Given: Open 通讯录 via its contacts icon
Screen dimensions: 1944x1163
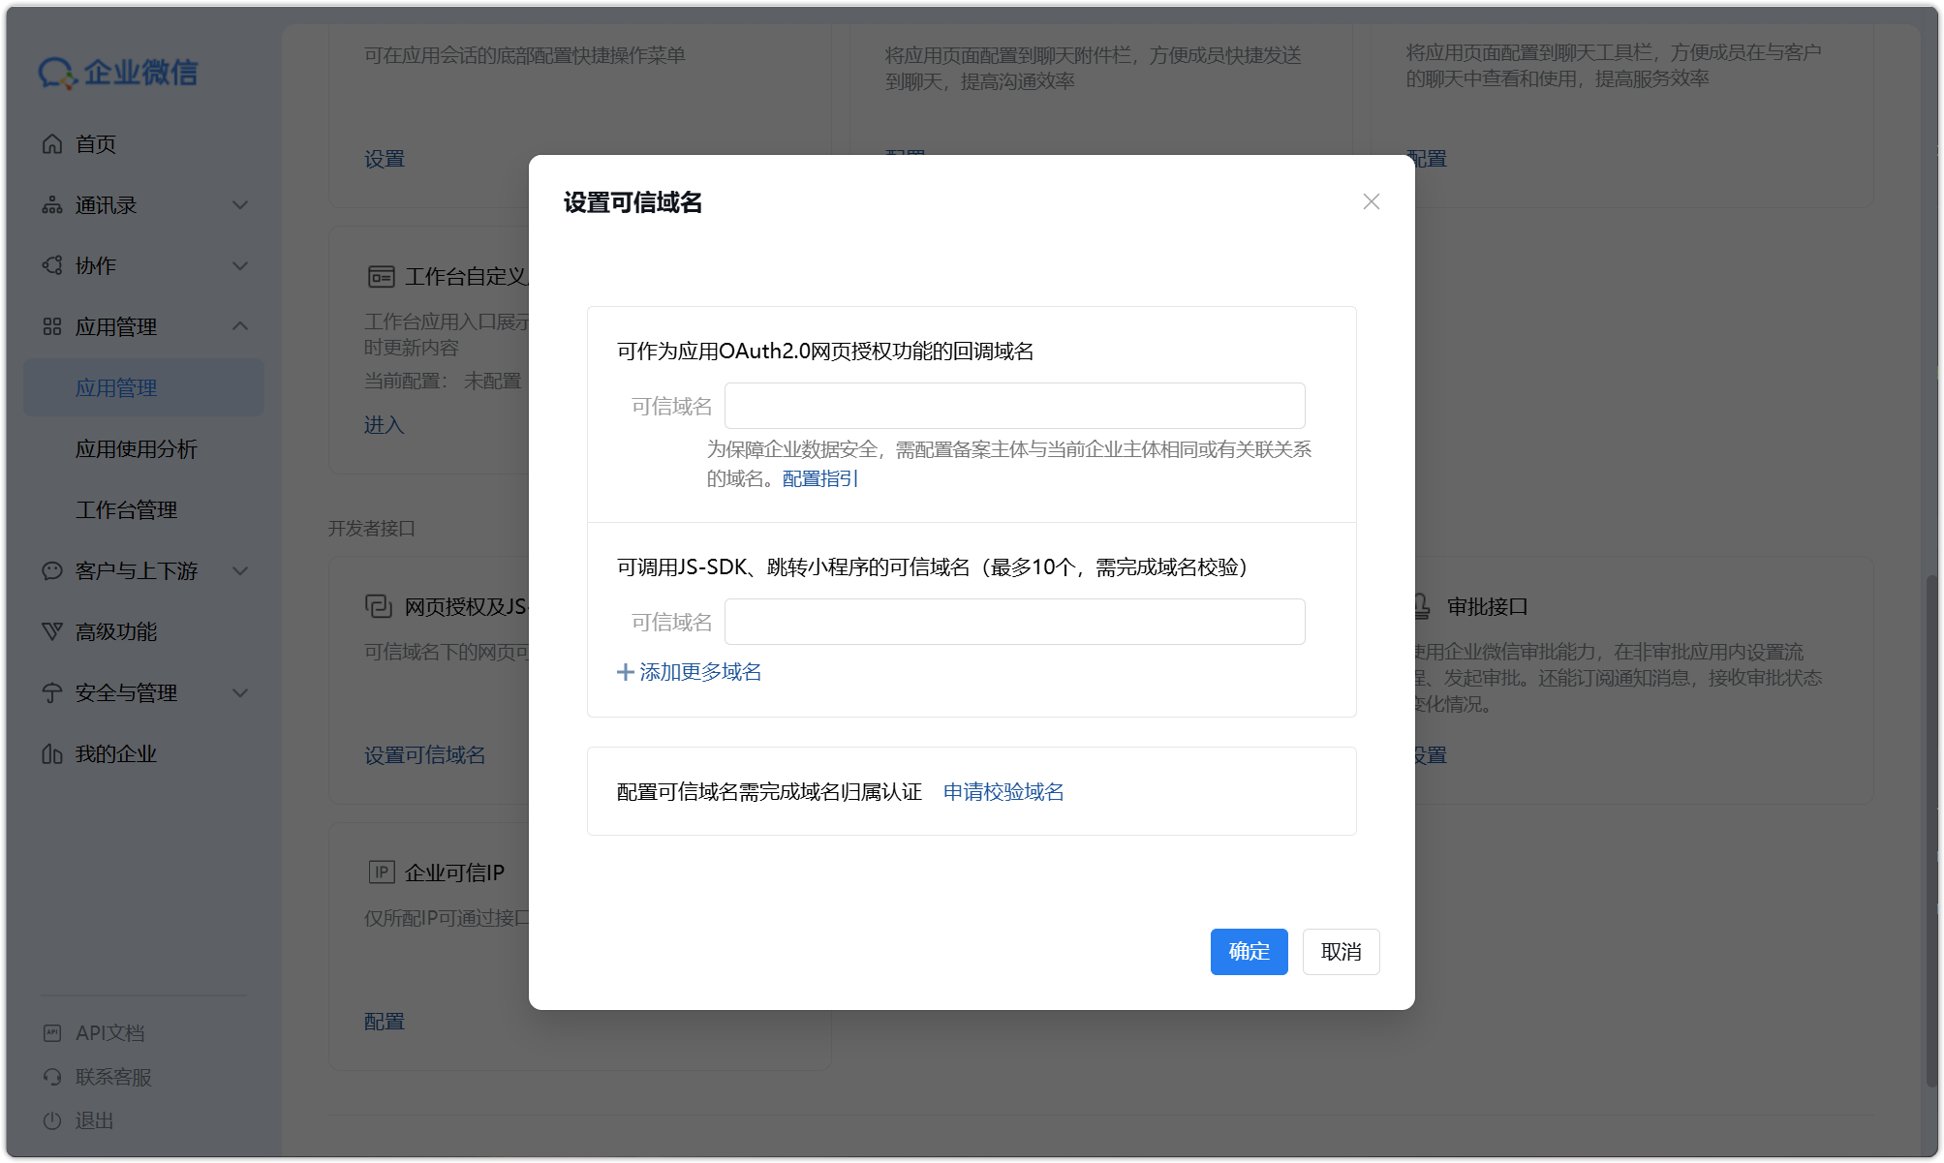Looking at the screenshot, I should [x=51, y=204].
